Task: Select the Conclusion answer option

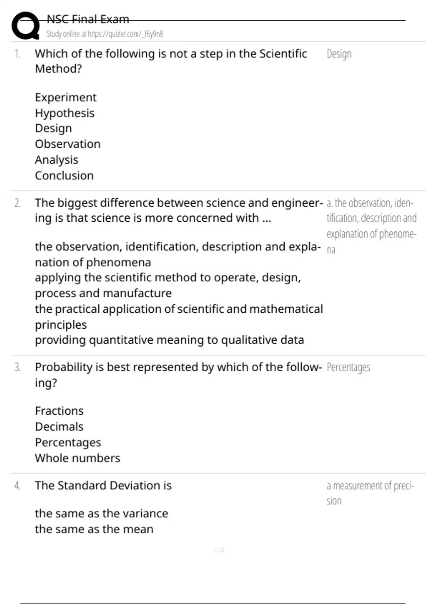Action: tap(64, 176)
